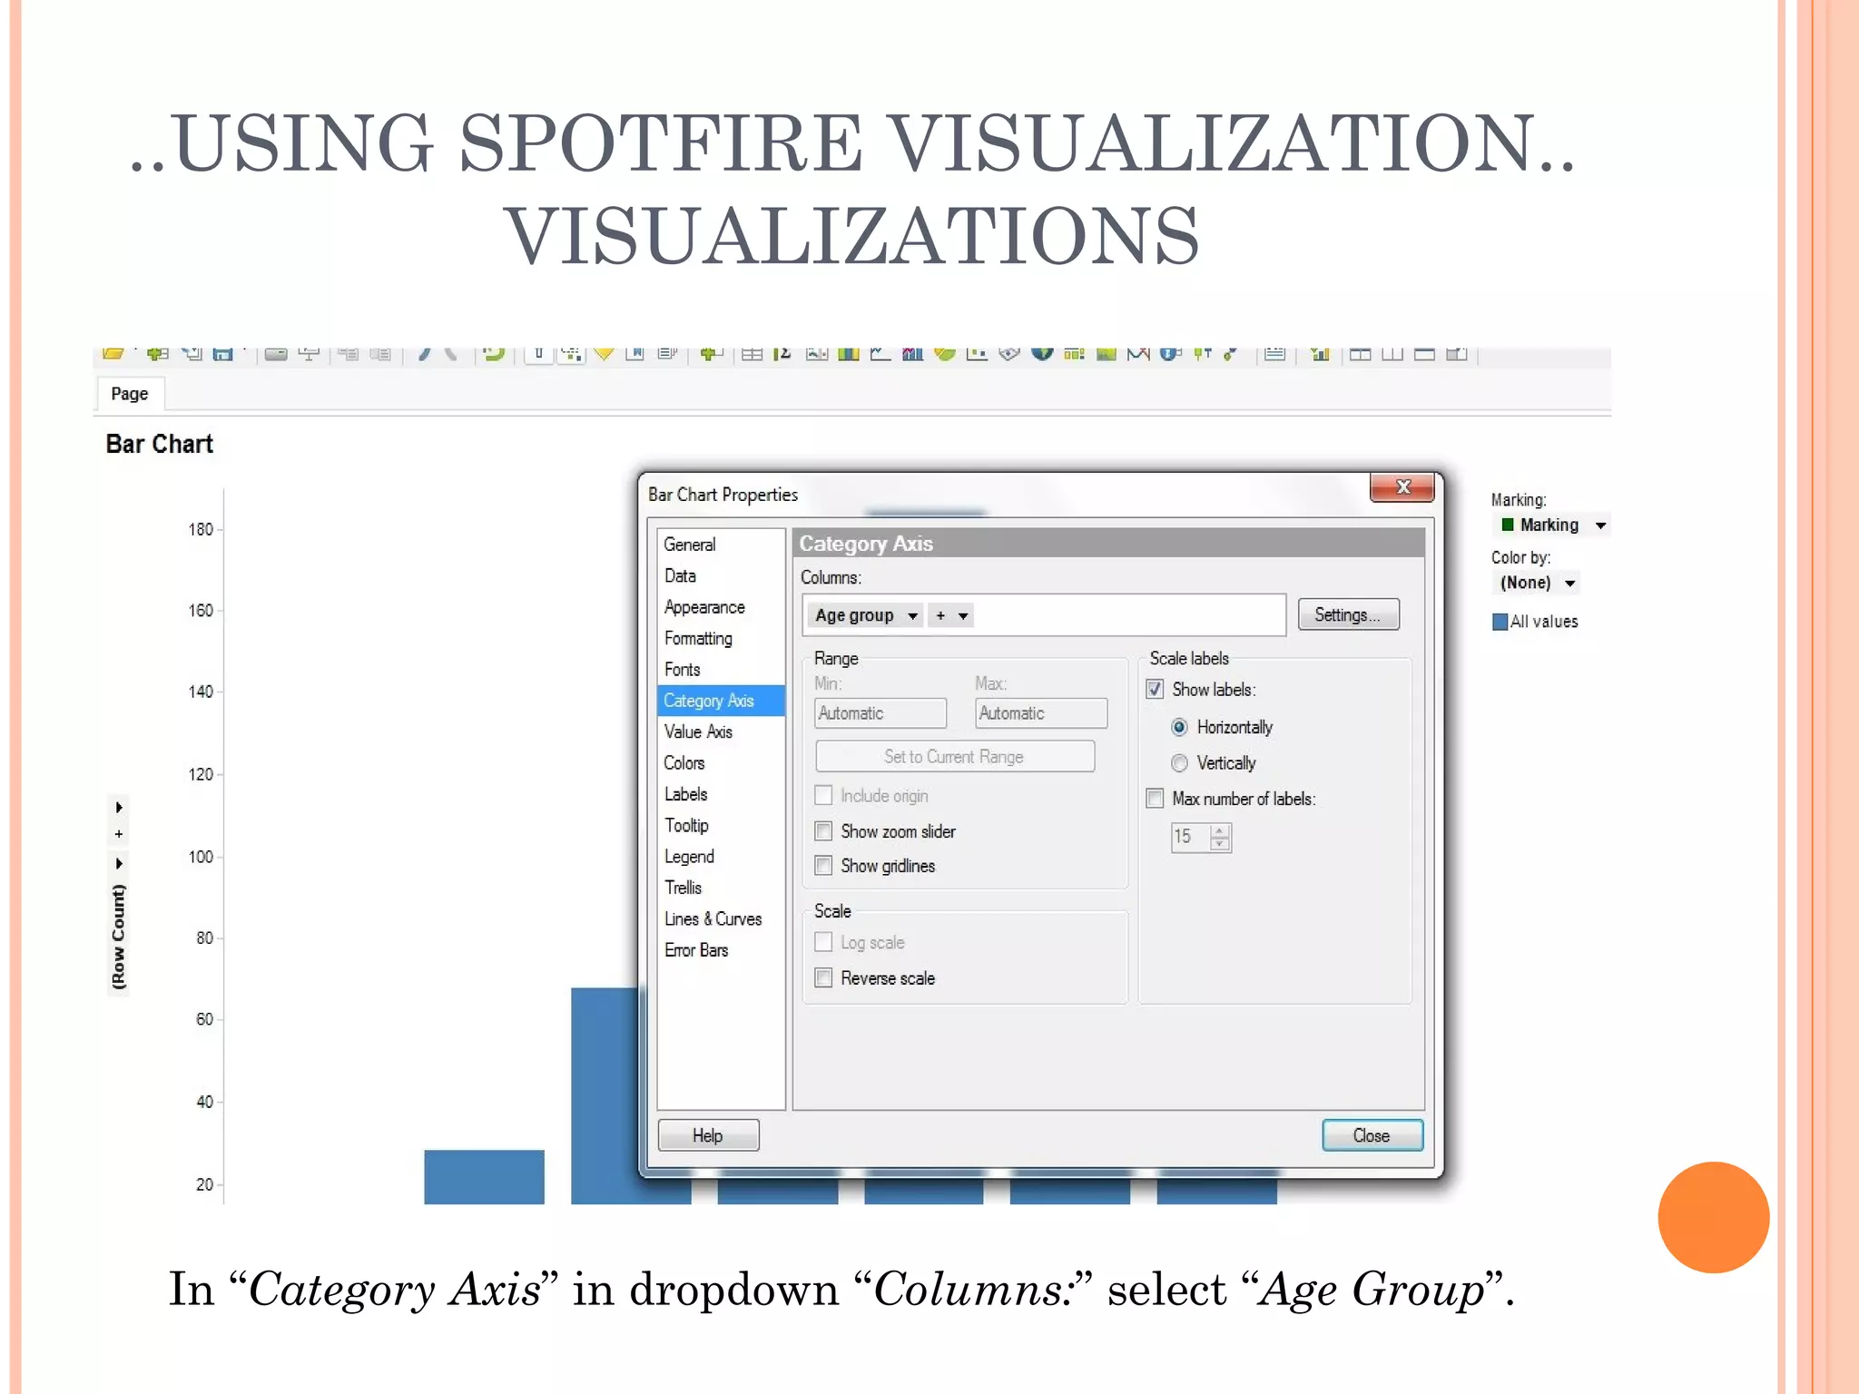Click the Open file folder icon in toolbar
This screenshot has height=1394, width=1859.
point(113,353)
